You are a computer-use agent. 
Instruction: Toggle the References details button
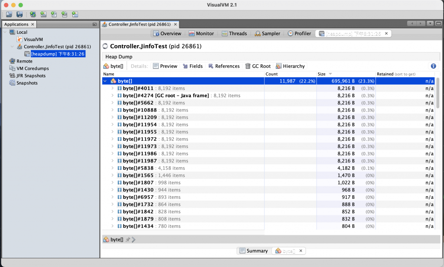[x=224, y=66]
